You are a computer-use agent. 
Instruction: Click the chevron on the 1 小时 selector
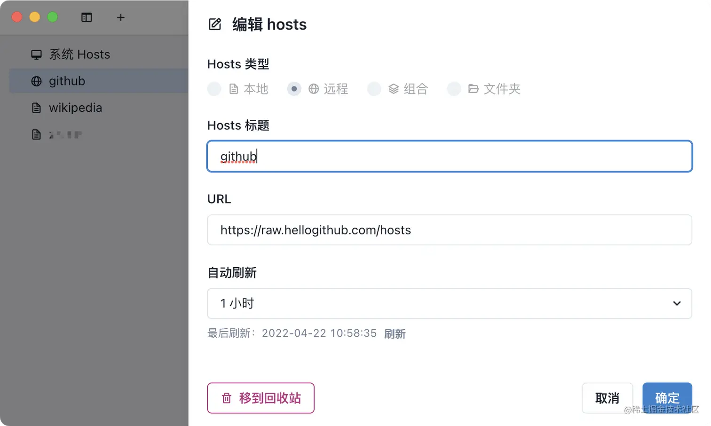(x=677, y=303)
